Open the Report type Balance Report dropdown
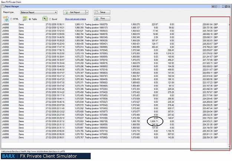The height and width of the screenshot is (161, 232). click(x=39, y=12)
